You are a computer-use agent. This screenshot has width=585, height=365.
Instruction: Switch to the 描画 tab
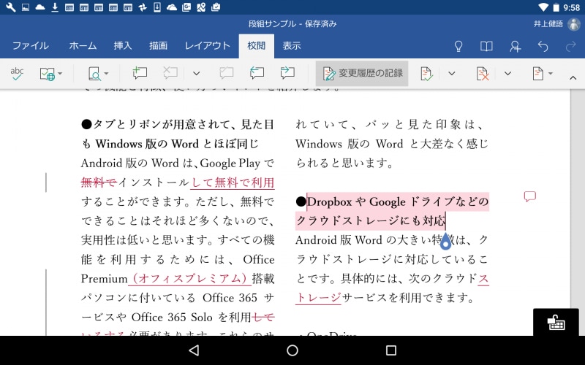pos(158,46)
